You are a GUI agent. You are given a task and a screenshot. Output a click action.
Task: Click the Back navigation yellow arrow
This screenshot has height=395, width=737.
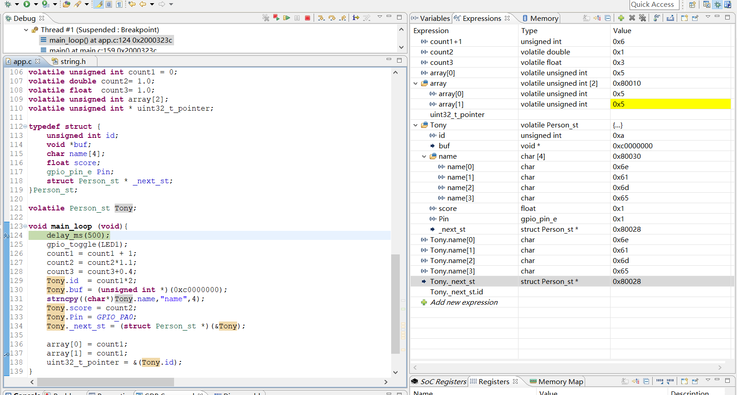pyautogui.click(x=143, y=4)
